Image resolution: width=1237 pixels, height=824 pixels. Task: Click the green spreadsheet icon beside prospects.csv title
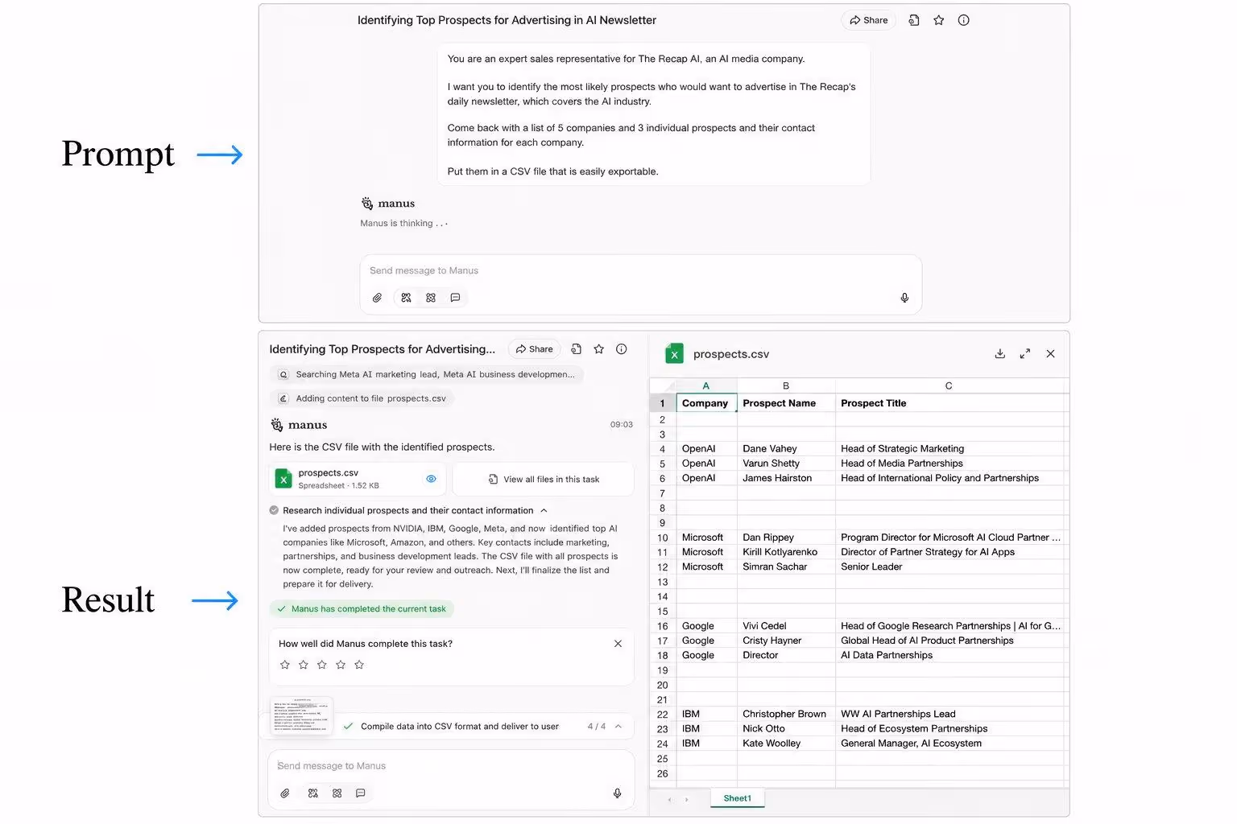[x=674, y=354]
